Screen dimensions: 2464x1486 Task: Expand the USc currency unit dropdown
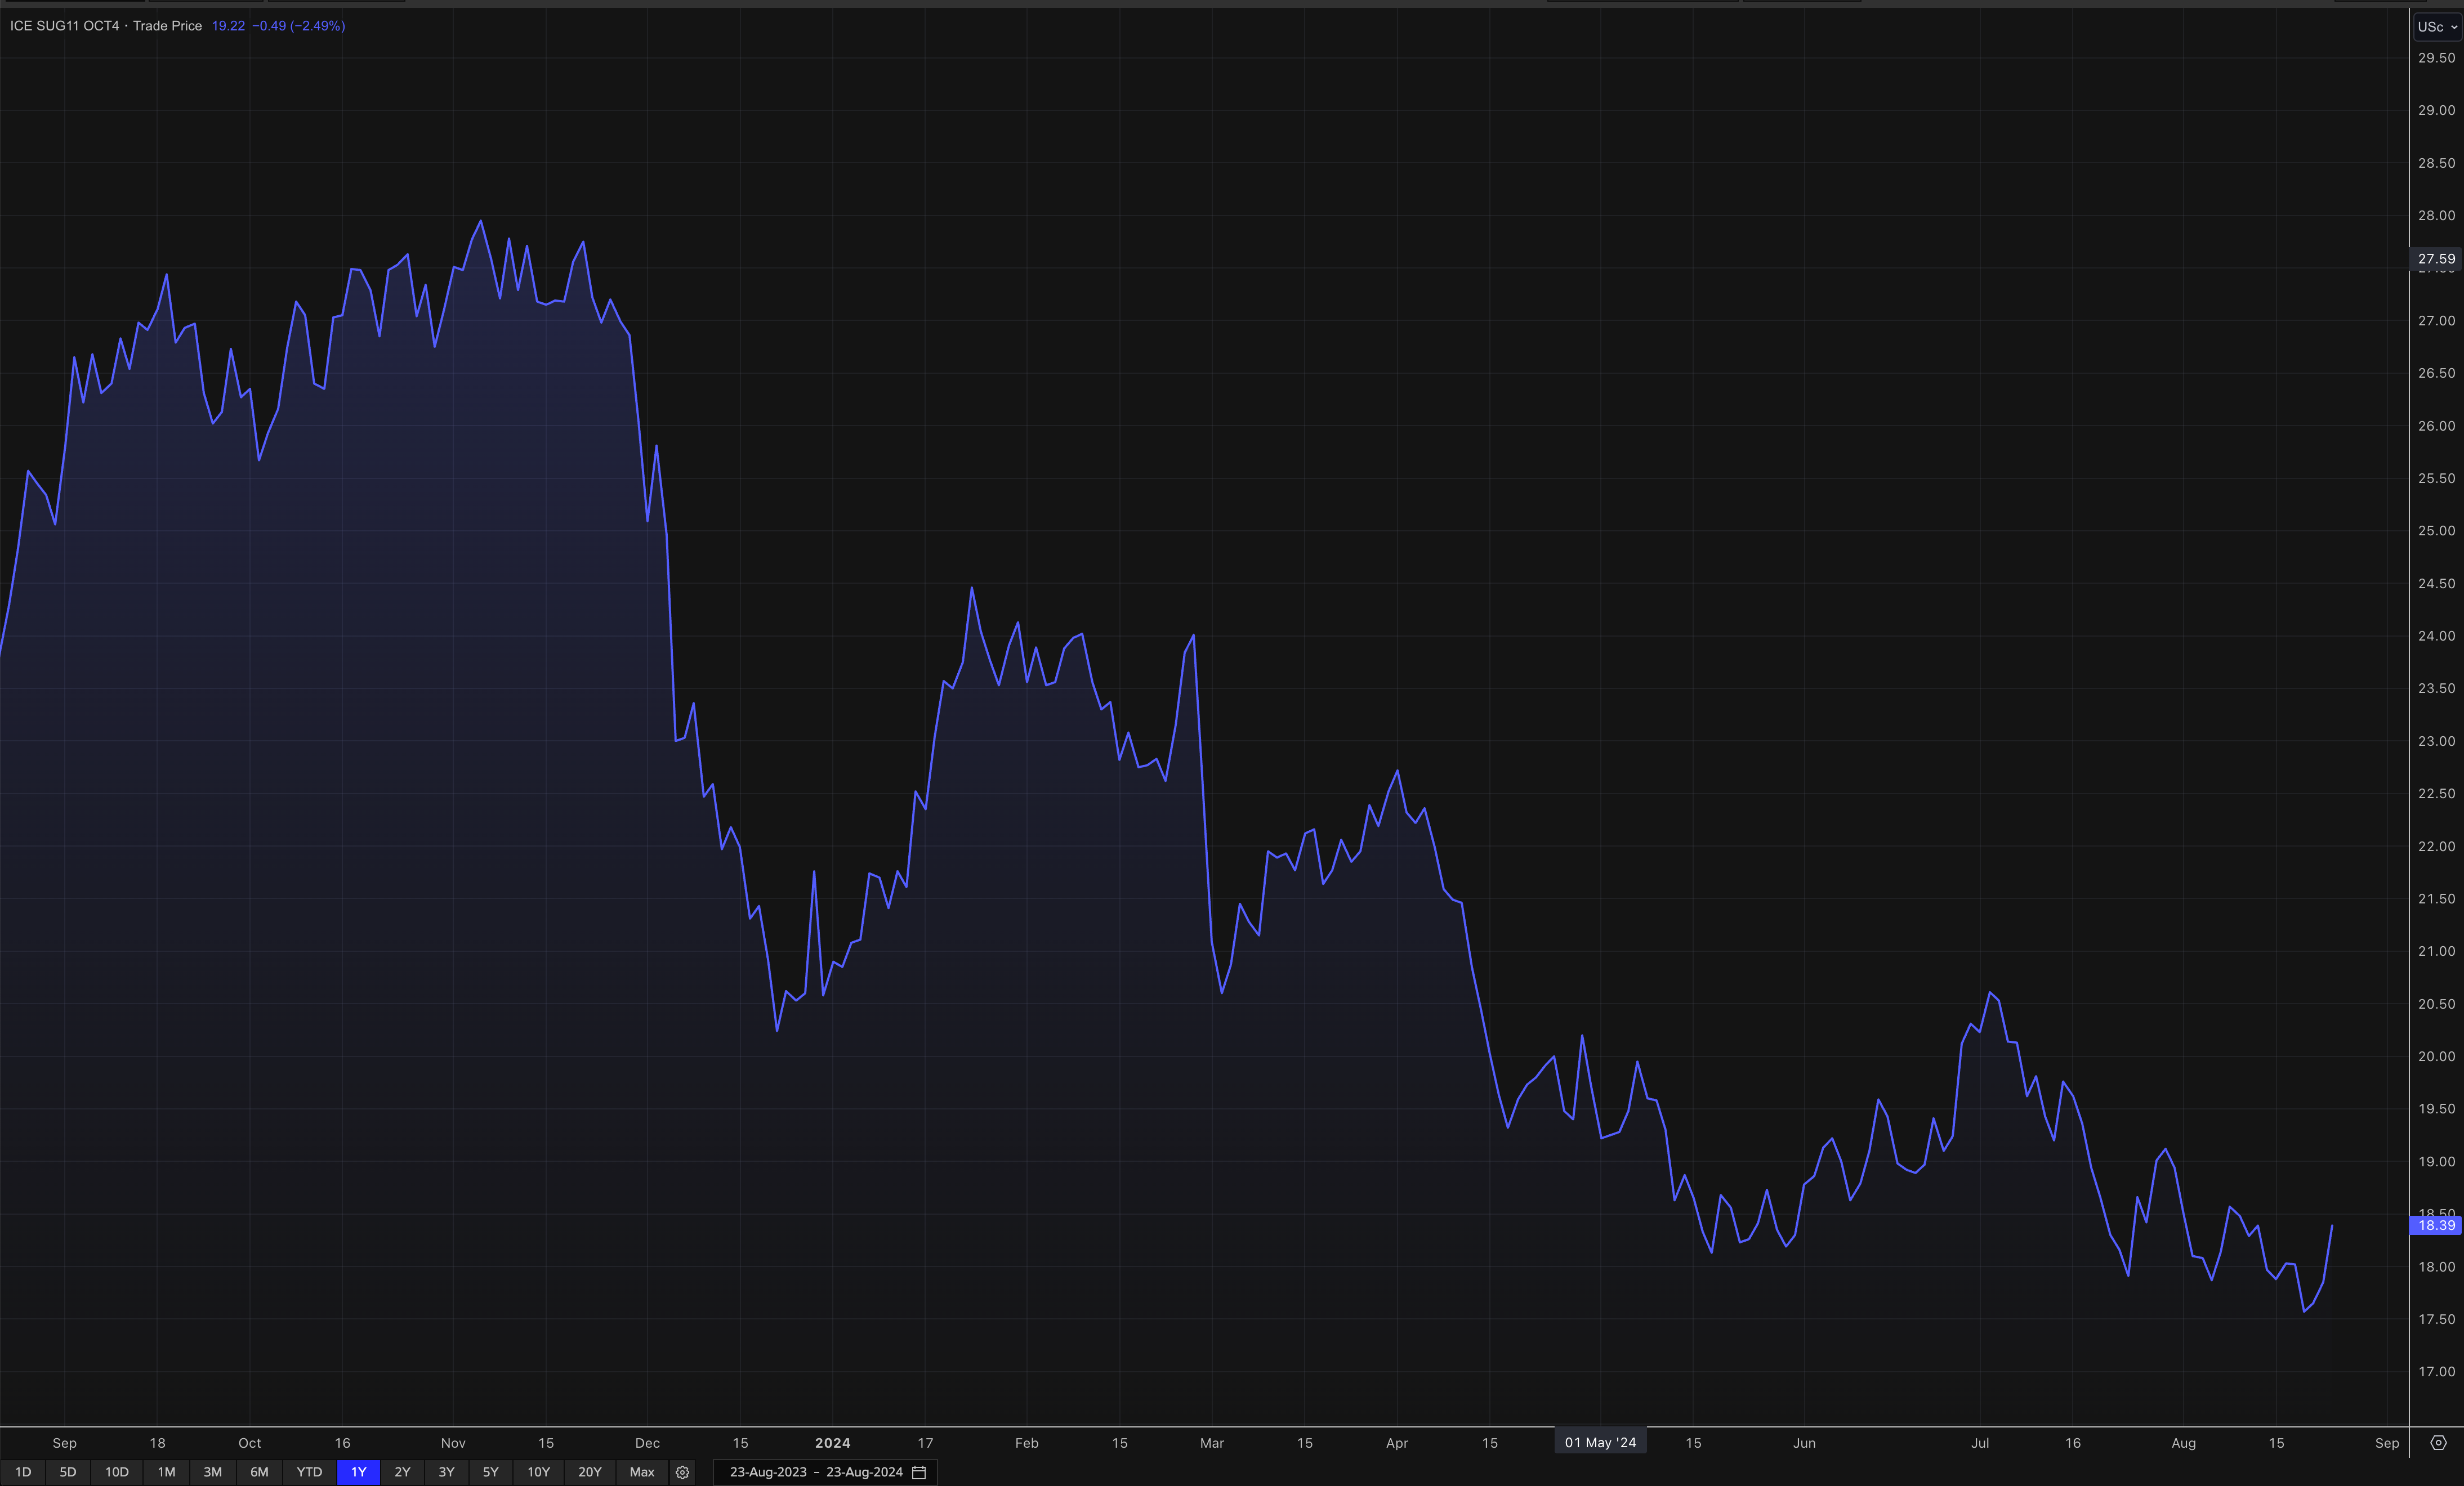(2437, 27)
